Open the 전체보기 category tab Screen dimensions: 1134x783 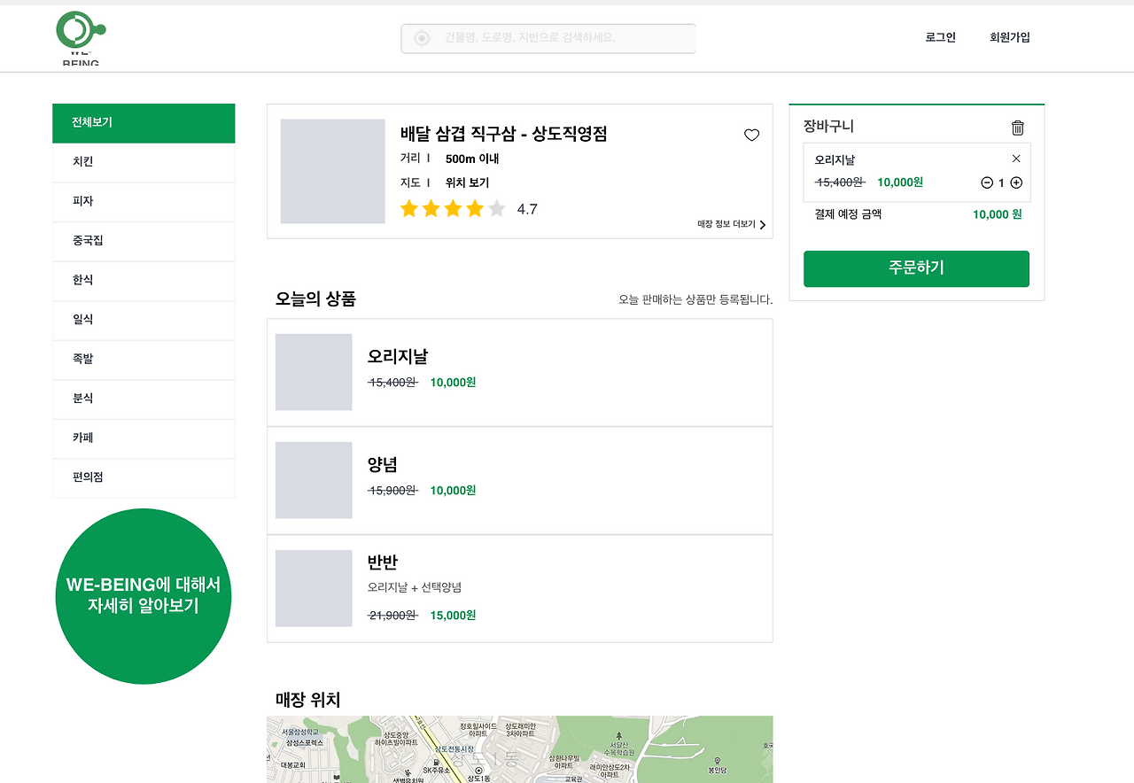tap(144, 122)
